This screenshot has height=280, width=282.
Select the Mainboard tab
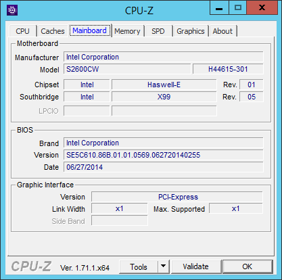coord(90,30)
